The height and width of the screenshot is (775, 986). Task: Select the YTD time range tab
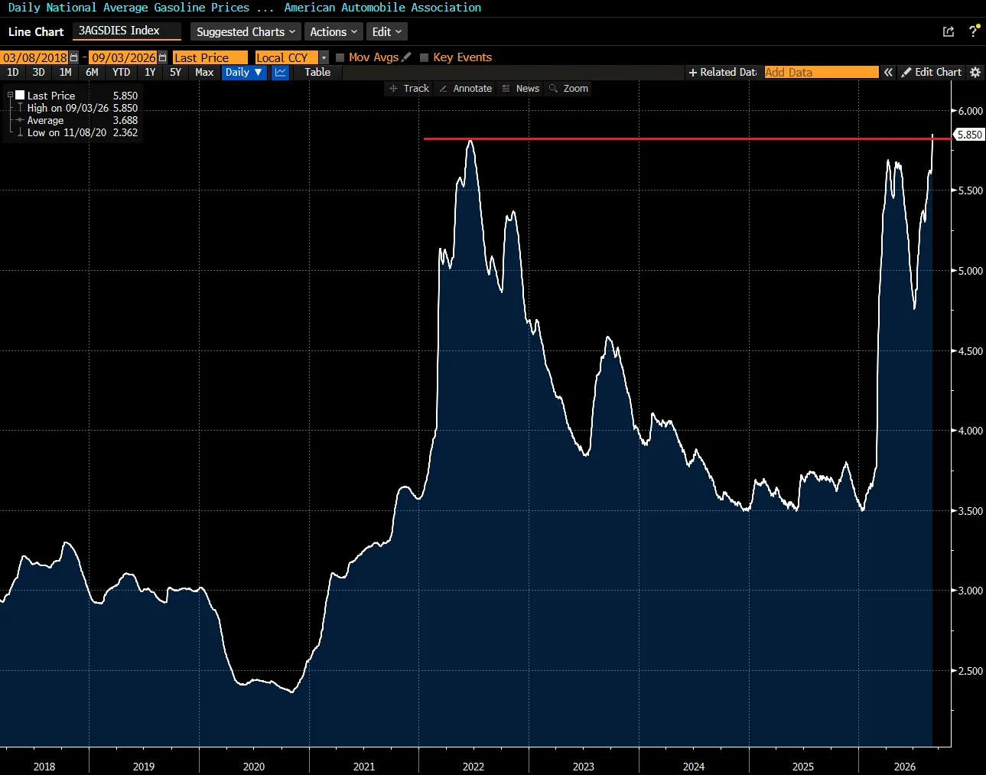click(121, 73)
